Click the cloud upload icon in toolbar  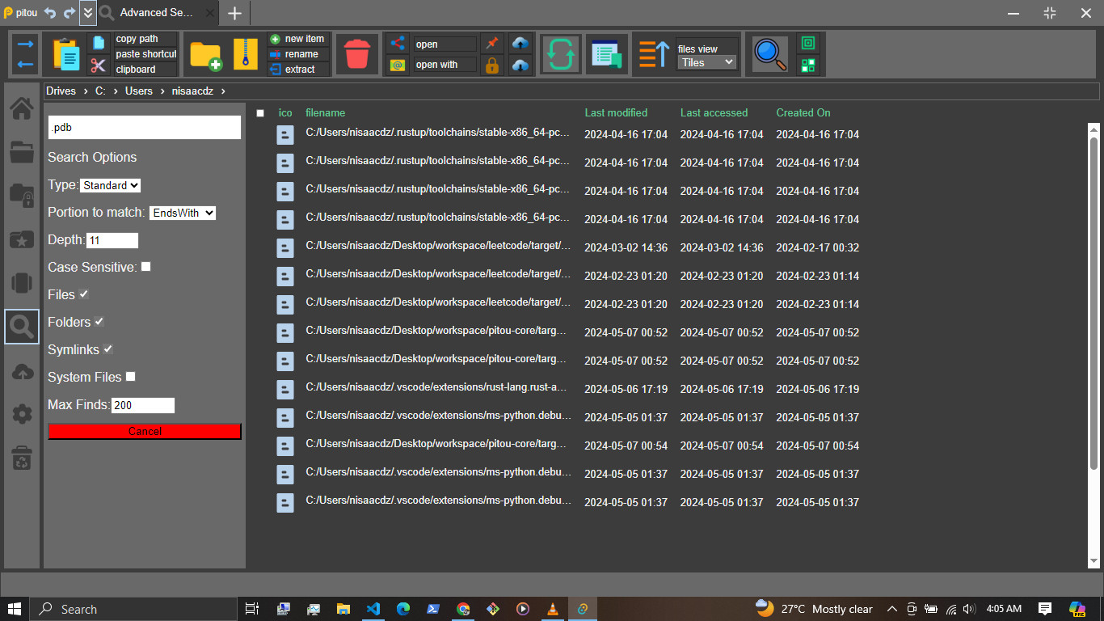pyautogui.click(x=520, y=44)
